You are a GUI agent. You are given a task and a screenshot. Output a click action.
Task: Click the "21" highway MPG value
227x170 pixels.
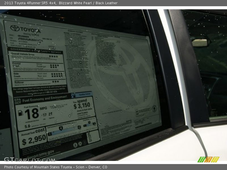pos(50,114)
